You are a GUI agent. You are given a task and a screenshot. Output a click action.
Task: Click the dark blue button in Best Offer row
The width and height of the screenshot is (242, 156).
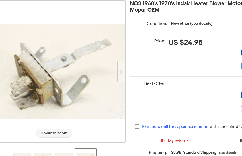241,95
